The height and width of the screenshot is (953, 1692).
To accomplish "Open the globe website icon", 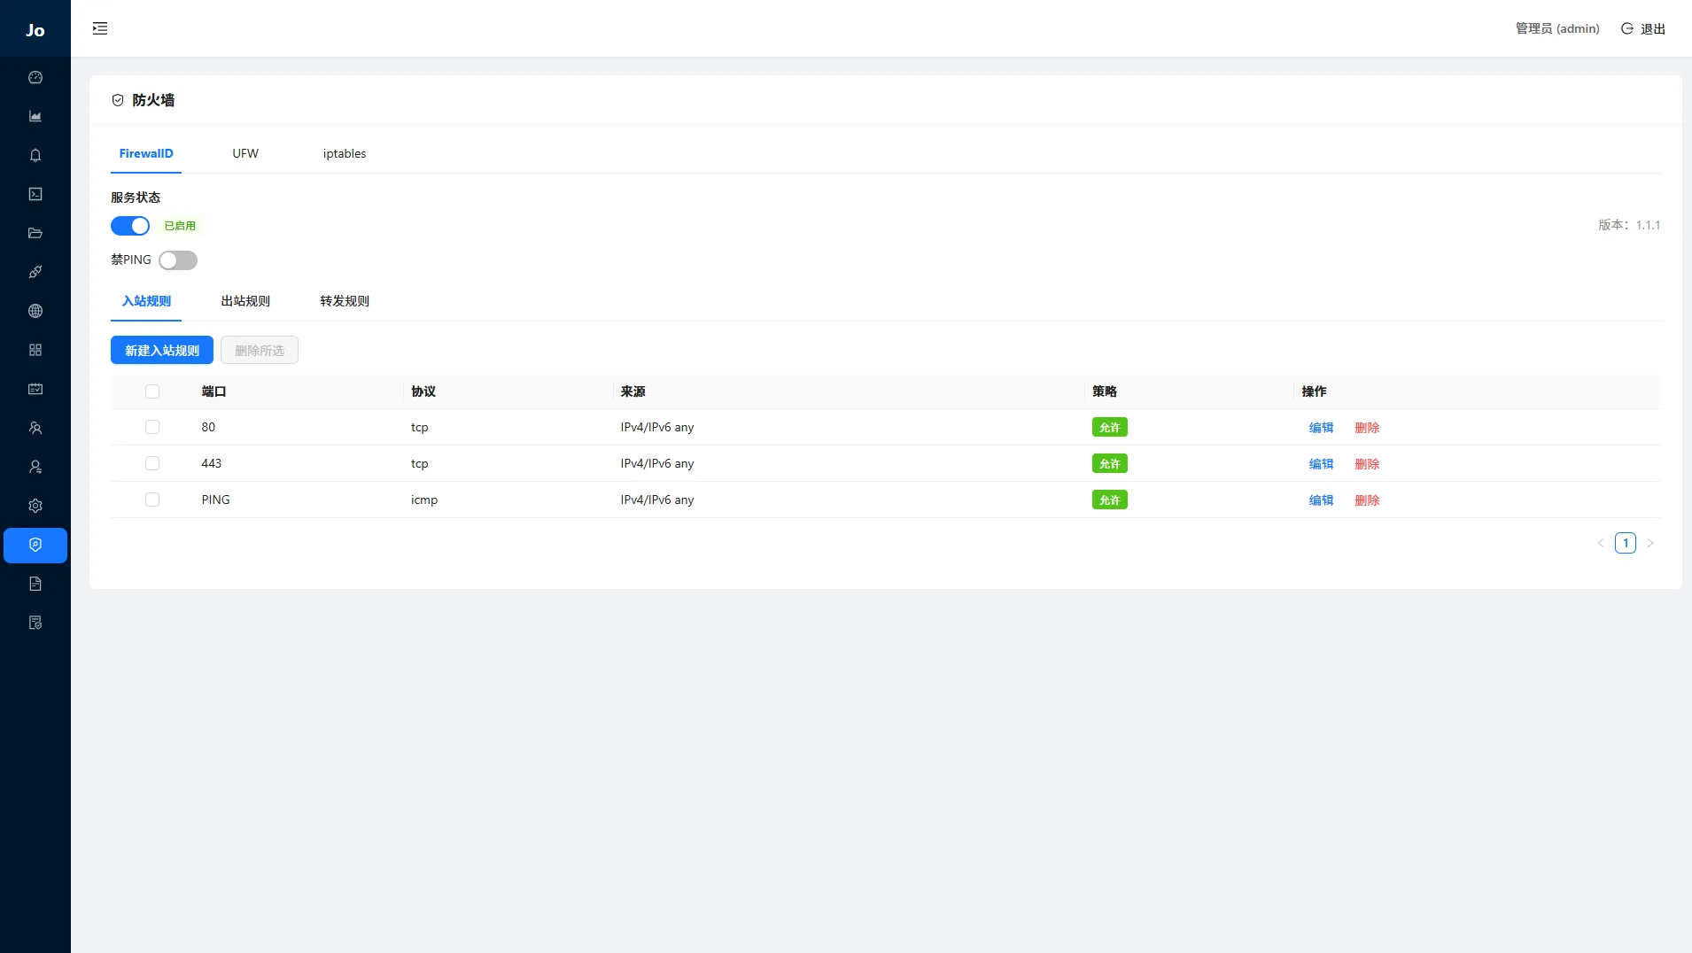I will [x=35, y=312].
